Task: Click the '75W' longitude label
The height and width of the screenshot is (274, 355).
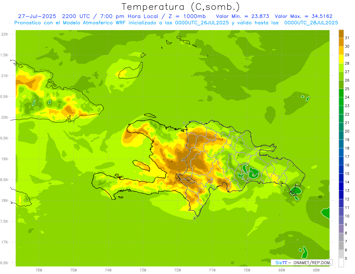Action: click(74, 270)
